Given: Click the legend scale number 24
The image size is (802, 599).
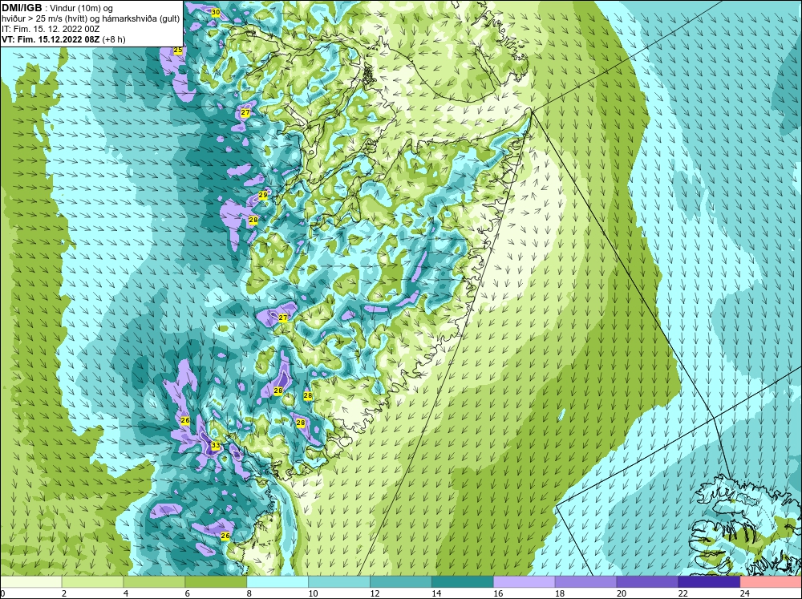Looking at the screenshot, I should click(x=745, y=593).
